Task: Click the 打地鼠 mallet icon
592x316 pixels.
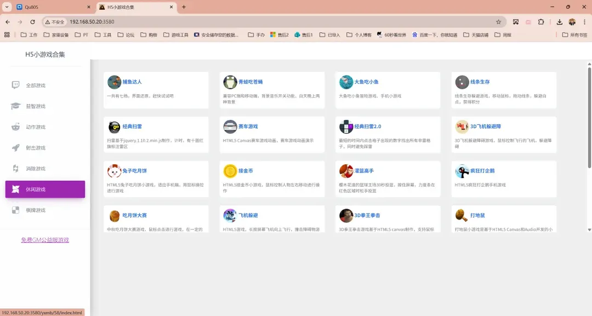Action: (462, 216)
